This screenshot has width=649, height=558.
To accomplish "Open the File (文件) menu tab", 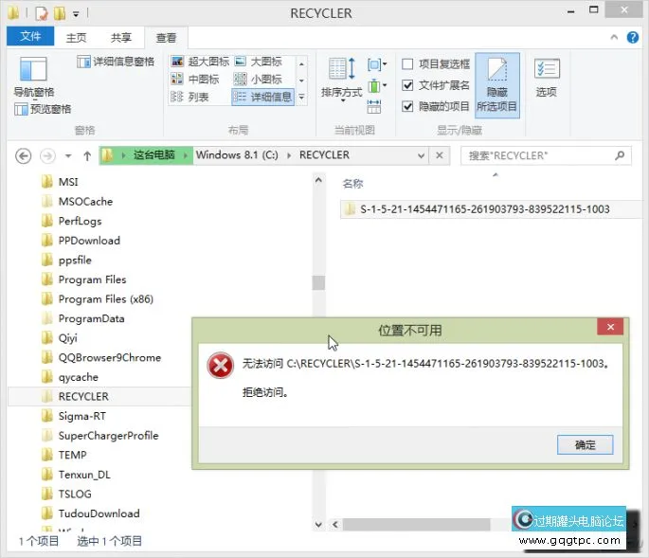I will (30, 37).
